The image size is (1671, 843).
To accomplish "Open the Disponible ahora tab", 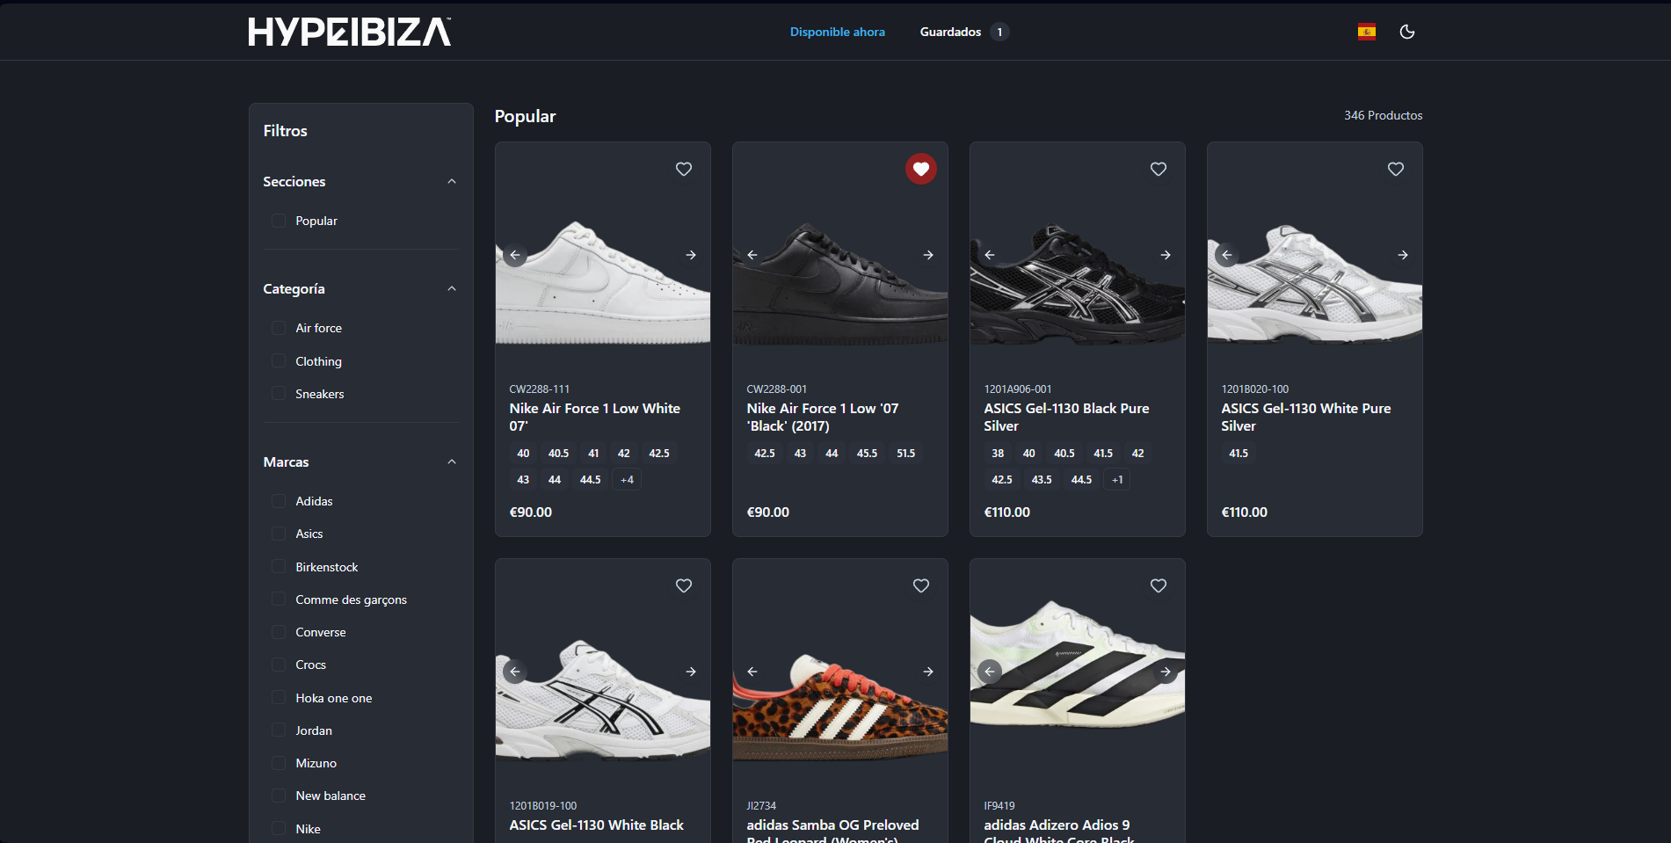I will click(x=837, y=32).
